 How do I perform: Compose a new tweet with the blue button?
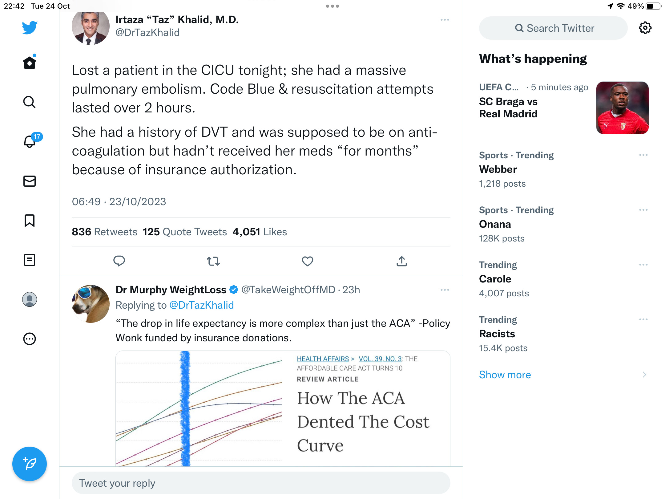pos(30,464)
